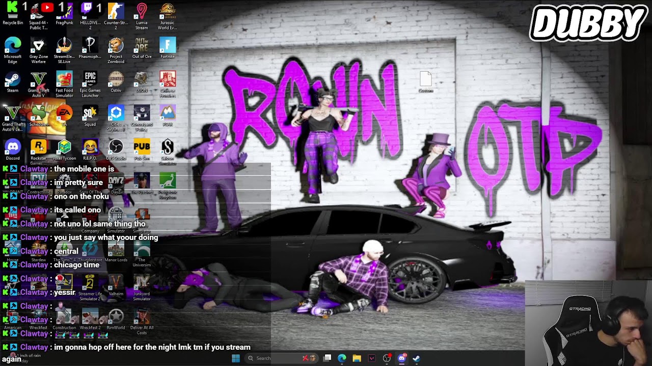Open the Counter-Strike 2 desktop shortcut
This screenshot has width=652, height=366.
coord(116,16)
